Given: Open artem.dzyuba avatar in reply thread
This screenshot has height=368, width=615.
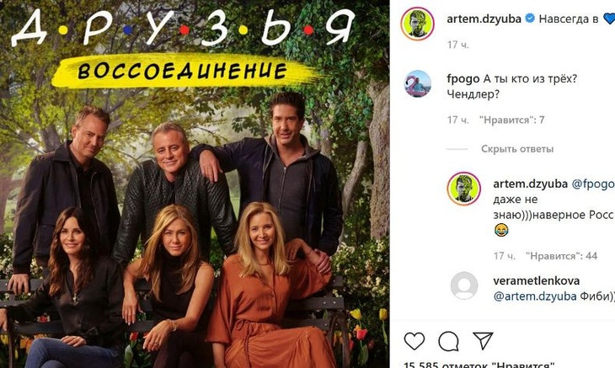Looking at the screenshot, I should click(x=464, y=189).
